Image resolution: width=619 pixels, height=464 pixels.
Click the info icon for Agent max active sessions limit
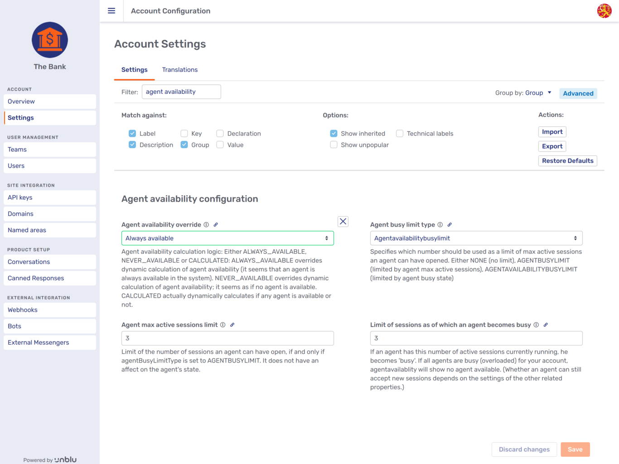coord(222,324)
